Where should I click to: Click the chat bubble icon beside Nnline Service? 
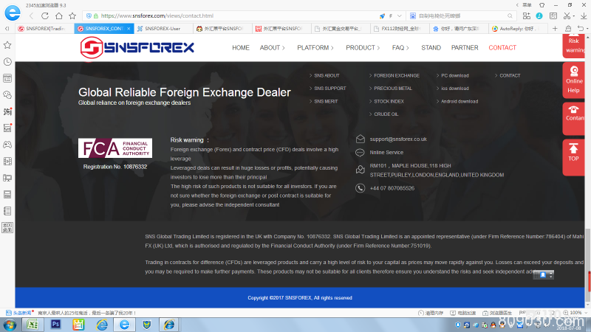pyautogui.click(x=360, y=153)
